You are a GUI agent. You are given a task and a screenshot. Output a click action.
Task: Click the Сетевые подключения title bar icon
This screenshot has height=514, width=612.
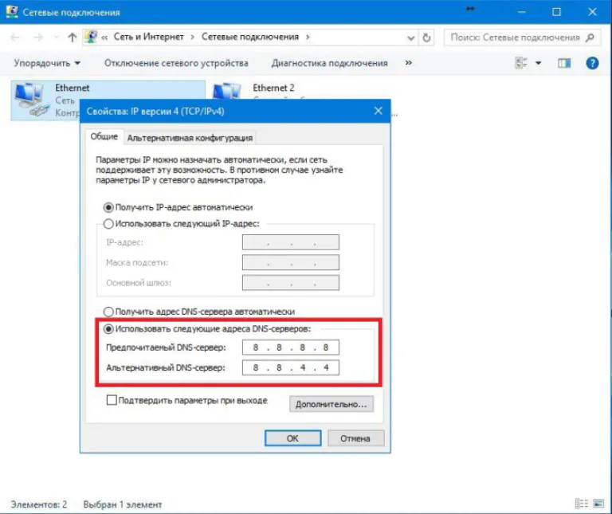(x=12, y=12)
